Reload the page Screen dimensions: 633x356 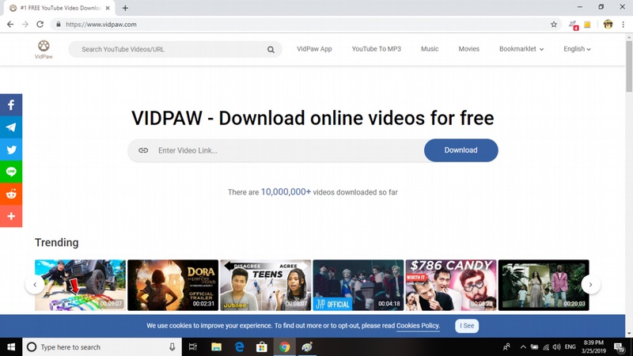pos(40,25)
